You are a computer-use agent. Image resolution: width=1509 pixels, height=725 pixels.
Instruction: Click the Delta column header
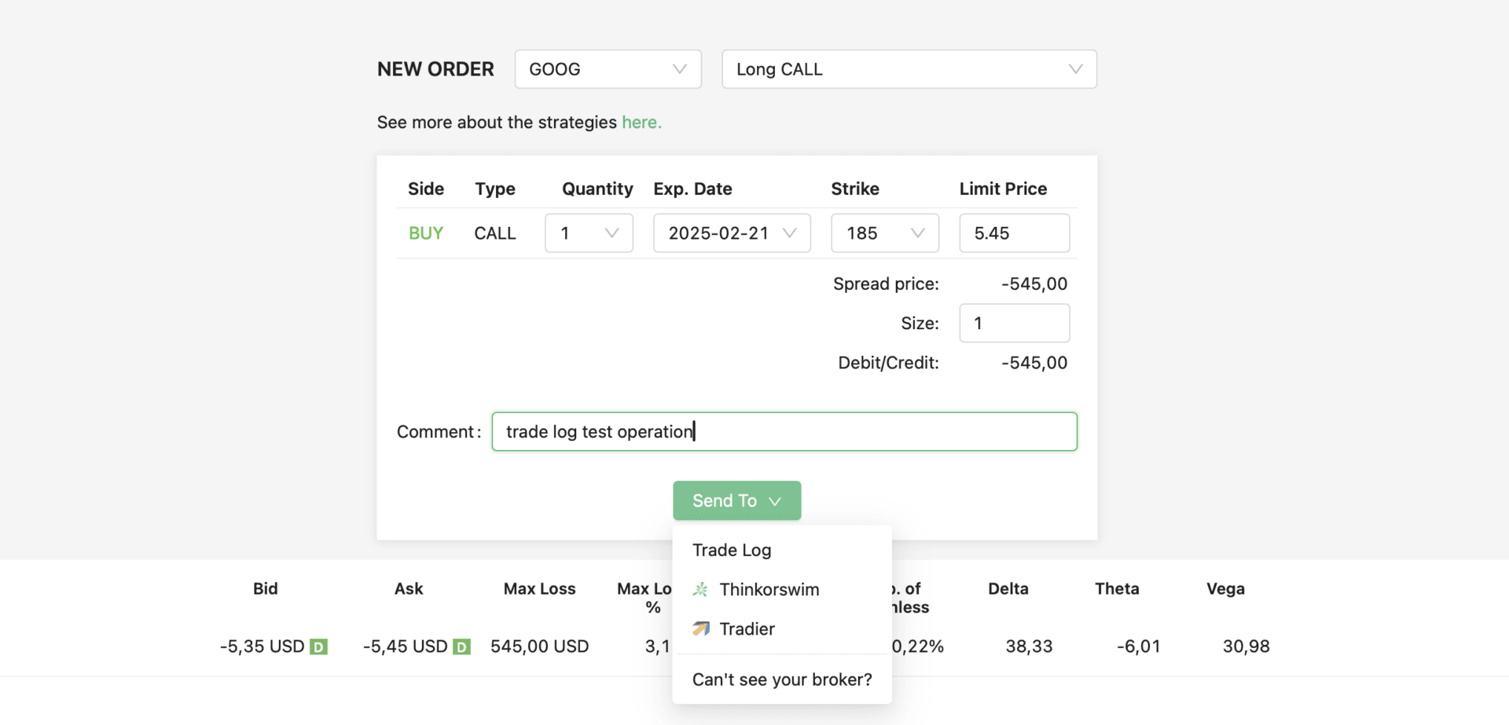pos(1008,588)
